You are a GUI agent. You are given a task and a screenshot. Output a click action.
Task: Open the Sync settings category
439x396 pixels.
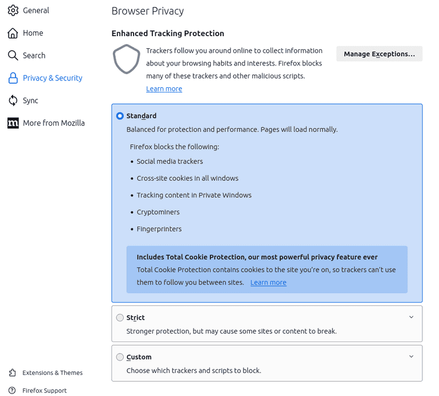(30, 100)
